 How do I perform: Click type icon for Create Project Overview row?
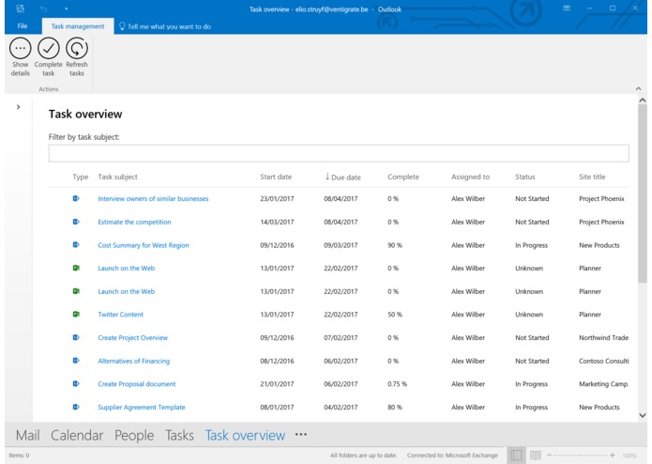click(x=76, y=337)
